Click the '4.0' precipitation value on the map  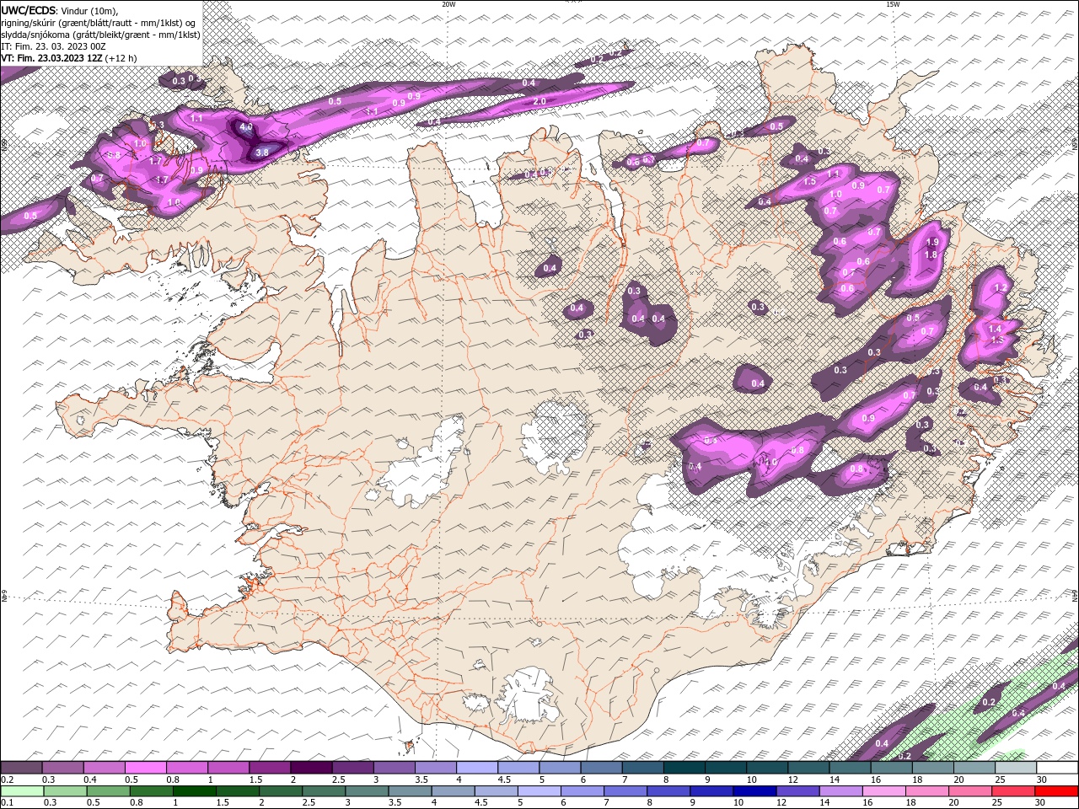click(246, 127)
